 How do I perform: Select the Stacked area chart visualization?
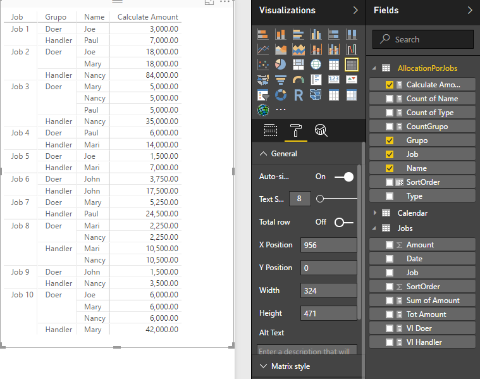coord(298,49)
